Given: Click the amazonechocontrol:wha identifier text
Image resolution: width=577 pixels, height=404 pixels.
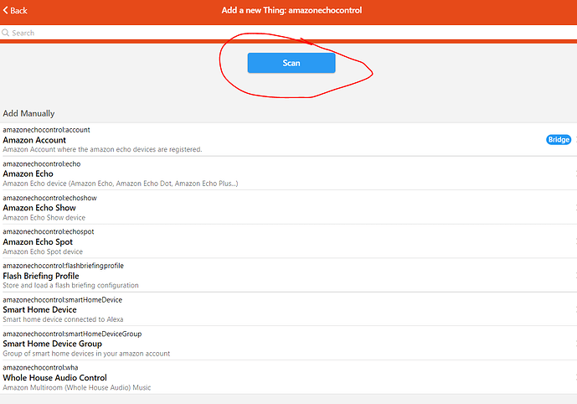Looking at the screenshot, I should click(40, 368).
